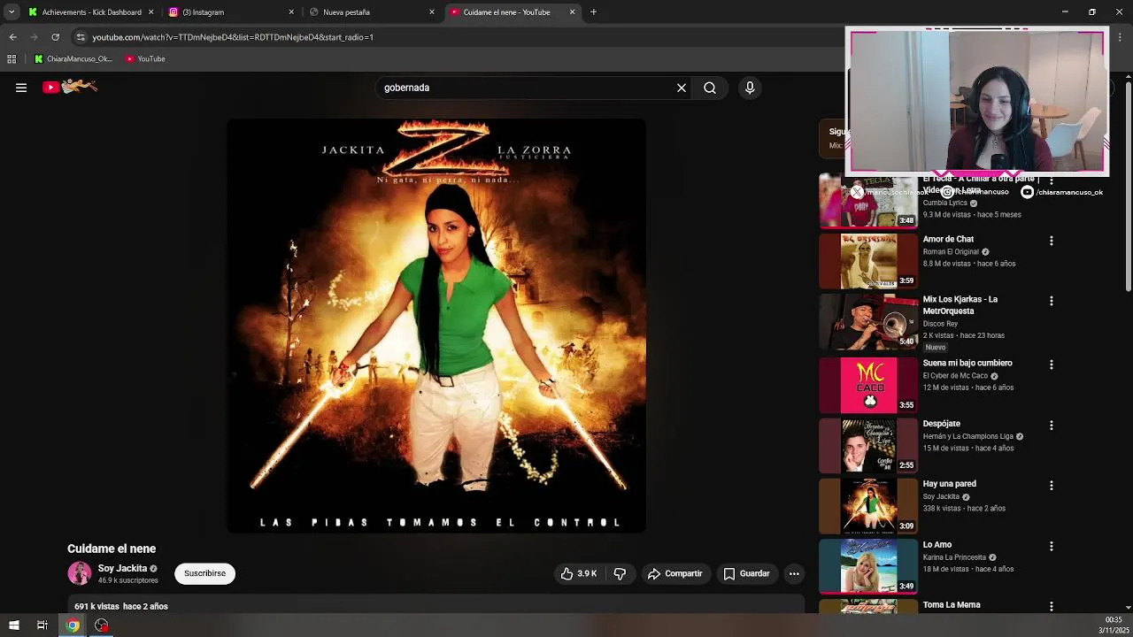This screenshot has width=1133, height=637.
Task: Click the Compartir share button
Action: coord(674,573)
